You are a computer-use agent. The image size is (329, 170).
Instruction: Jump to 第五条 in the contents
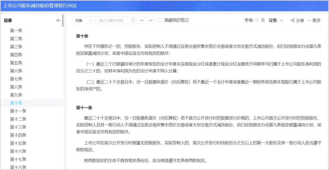16,63
